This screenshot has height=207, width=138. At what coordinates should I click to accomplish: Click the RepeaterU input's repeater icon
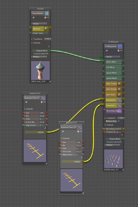(x=119, y=100)
